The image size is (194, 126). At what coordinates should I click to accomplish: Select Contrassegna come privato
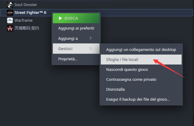[x=141, y=79]
